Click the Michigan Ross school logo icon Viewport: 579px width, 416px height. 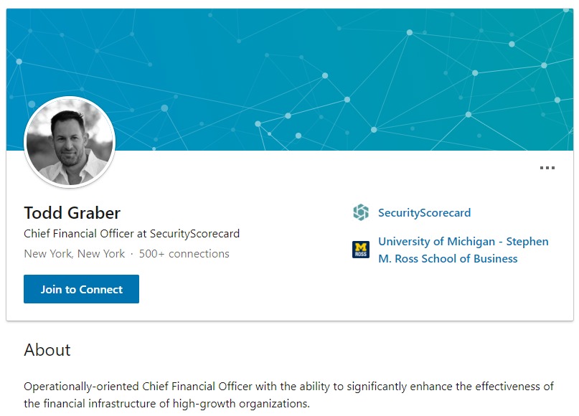pyautogui.click(x=361, y=250)
